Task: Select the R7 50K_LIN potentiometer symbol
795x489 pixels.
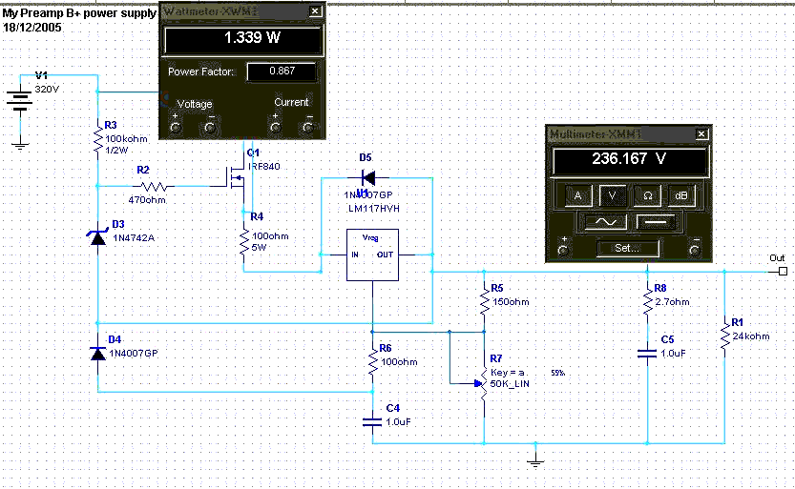Action: [483, 384]
